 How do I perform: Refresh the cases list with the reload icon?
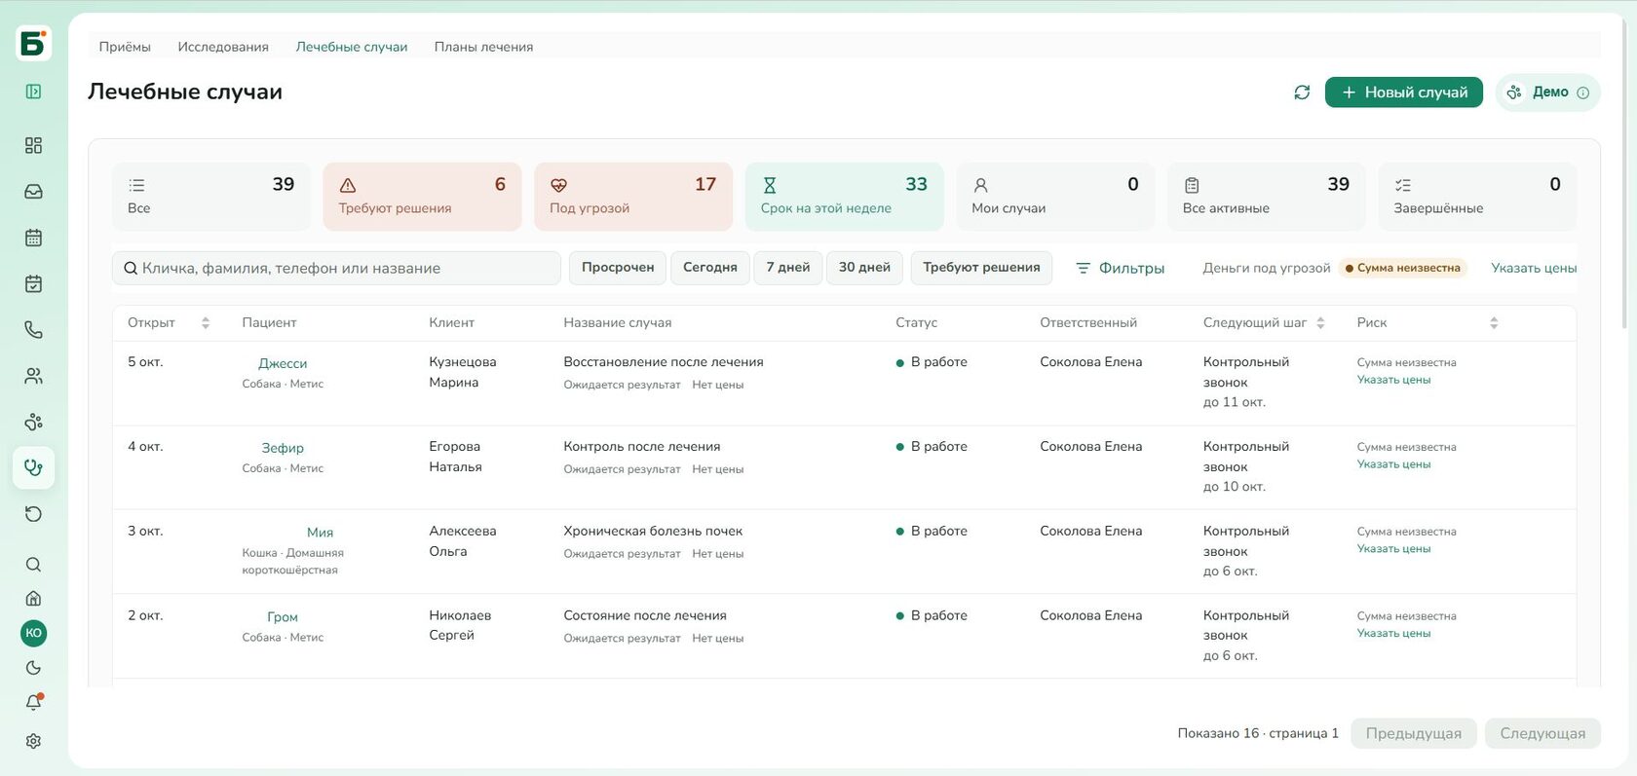(x=1302, y=92)
